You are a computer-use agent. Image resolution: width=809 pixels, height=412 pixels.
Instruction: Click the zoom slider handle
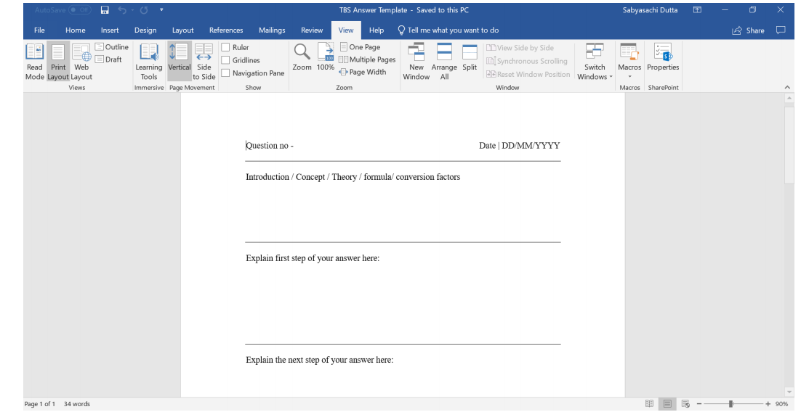pyautogui.click(x=730, y=404)
